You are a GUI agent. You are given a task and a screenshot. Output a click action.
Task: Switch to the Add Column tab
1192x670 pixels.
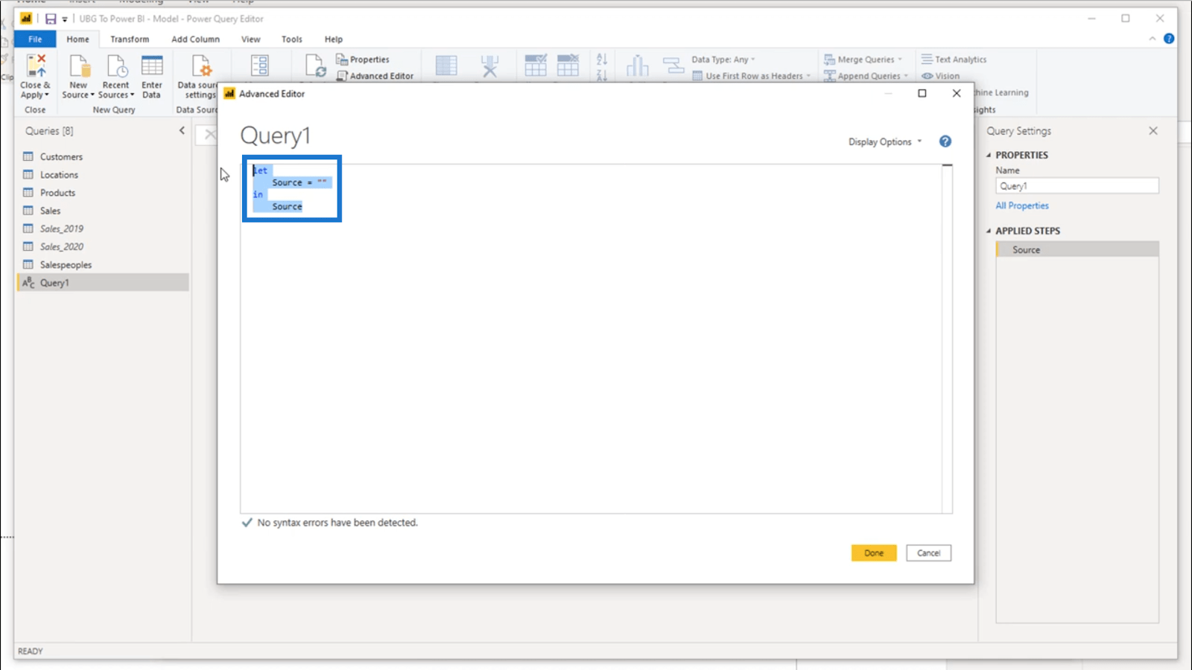(195, 39)
